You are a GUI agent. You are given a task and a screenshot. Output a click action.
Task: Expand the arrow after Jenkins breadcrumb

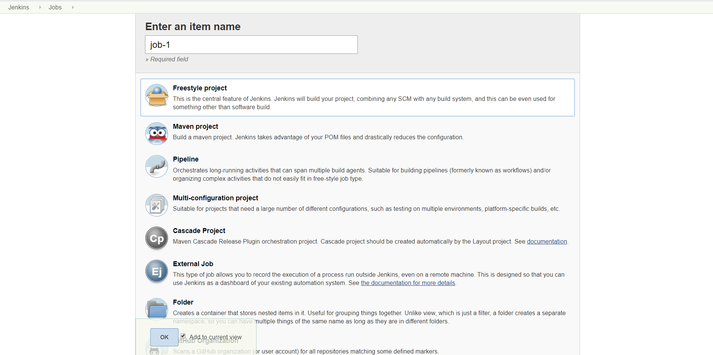pyautogui.click(x=40, y=7)
